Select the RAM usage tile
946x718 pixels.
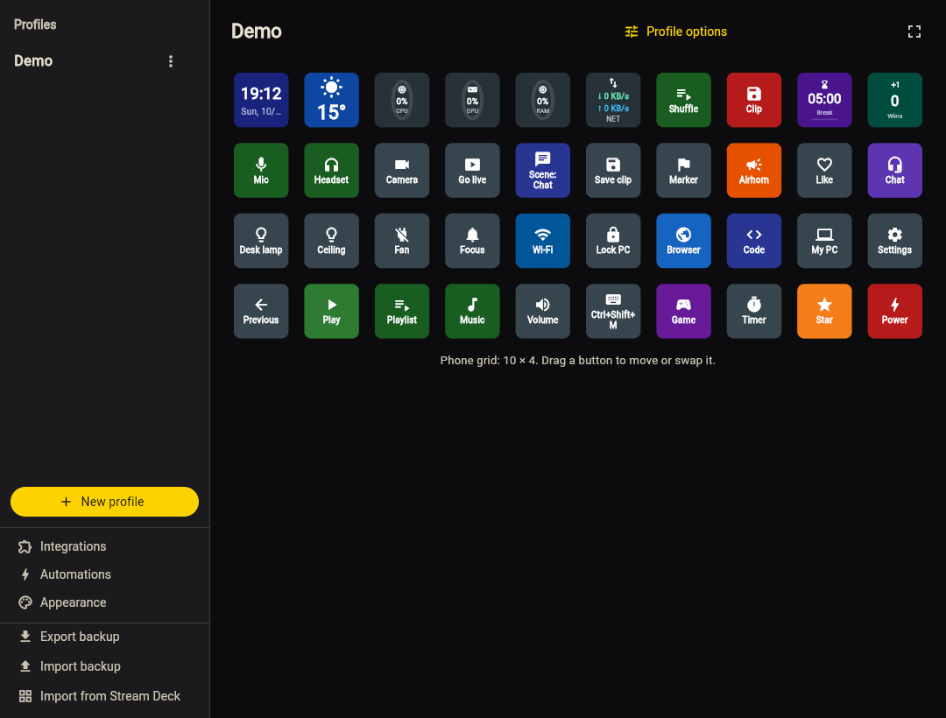pyautogui.click(x=543, y=100)
